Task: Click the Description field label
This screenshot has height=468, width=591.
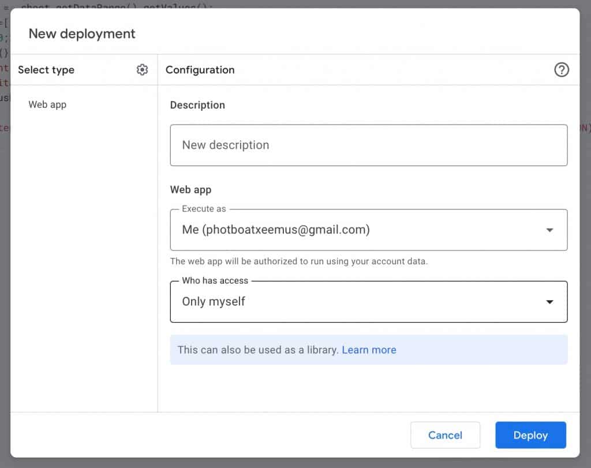Action: 197,105
